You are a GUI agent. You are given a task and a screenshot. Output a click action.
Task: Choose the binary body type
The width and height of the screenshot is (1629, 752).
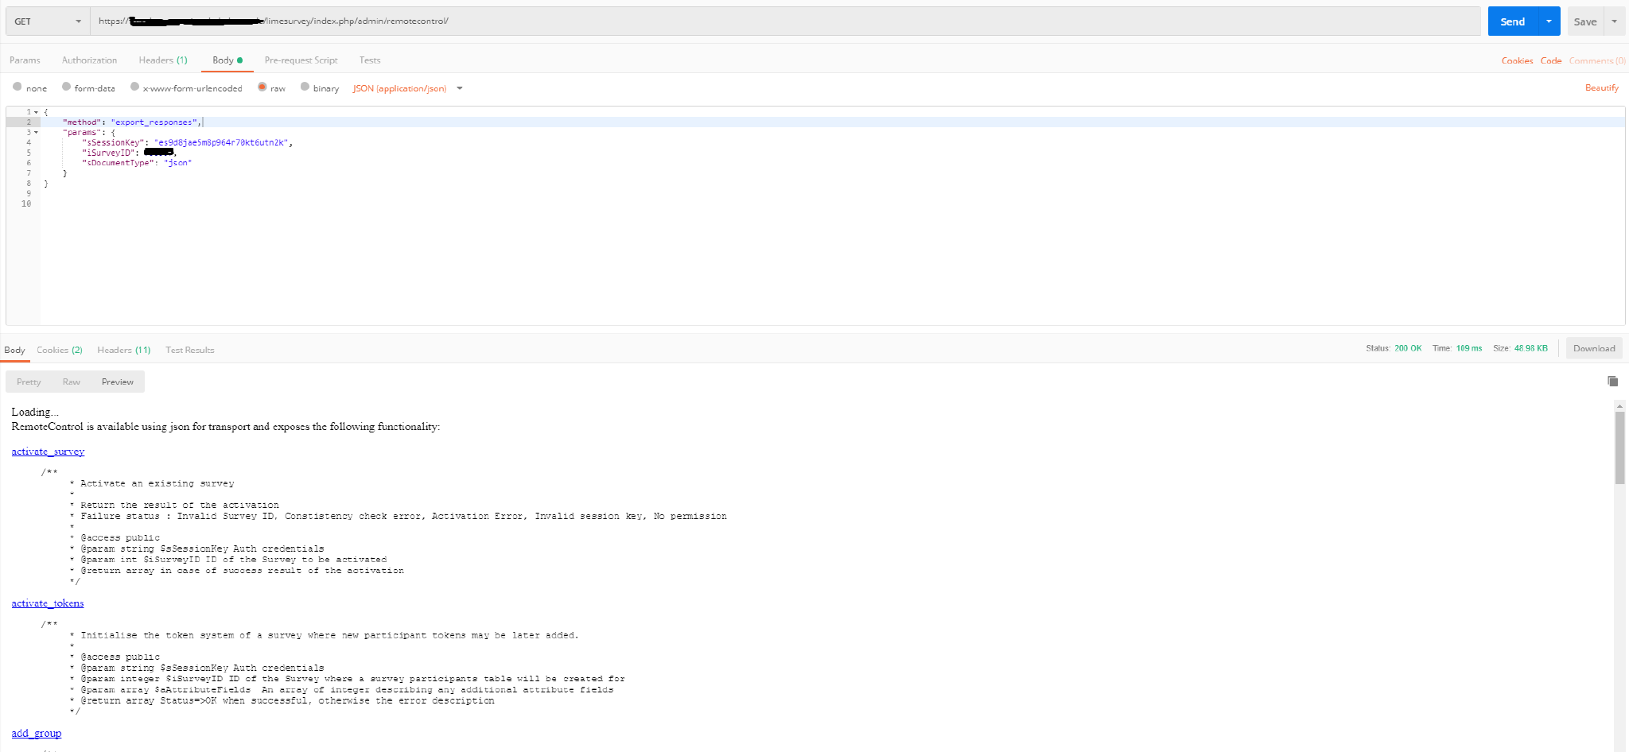click(305, 87)
